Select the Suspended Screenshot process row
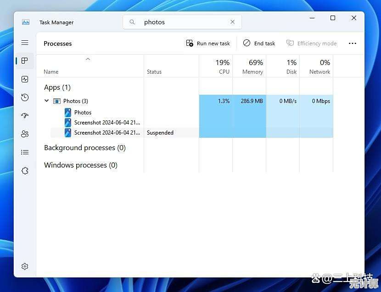Viewport: 381px width, 292px height. pos(106,133)
